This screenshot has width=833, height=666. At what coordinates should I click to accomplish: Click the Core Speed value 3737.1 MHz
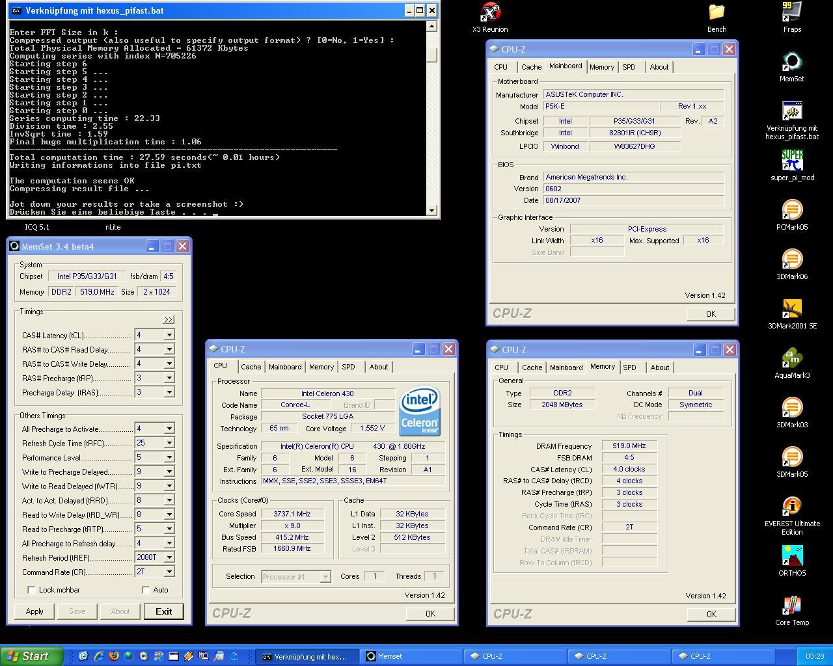pos(293,514)
